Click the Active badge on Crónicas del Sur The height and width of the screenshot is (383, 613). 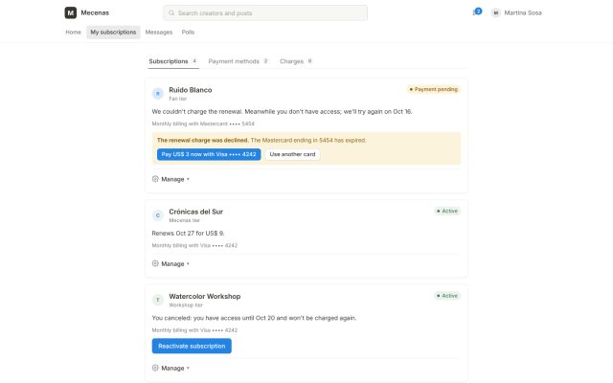pos(447,211)
